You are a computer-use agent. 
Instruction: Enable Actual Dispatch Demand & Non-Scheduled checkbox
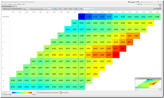click(37, 93)
